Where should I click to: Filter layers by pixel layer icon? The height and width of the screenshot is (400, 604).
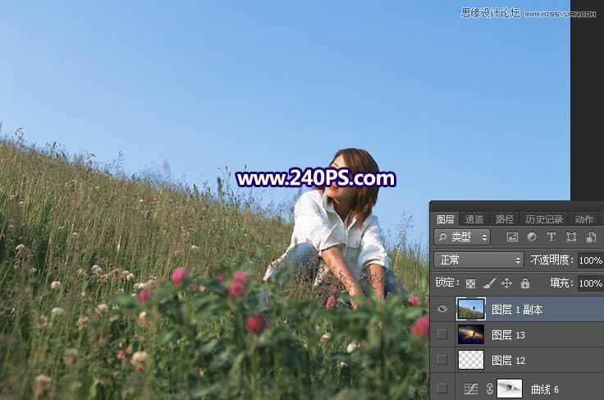[512, 237]
